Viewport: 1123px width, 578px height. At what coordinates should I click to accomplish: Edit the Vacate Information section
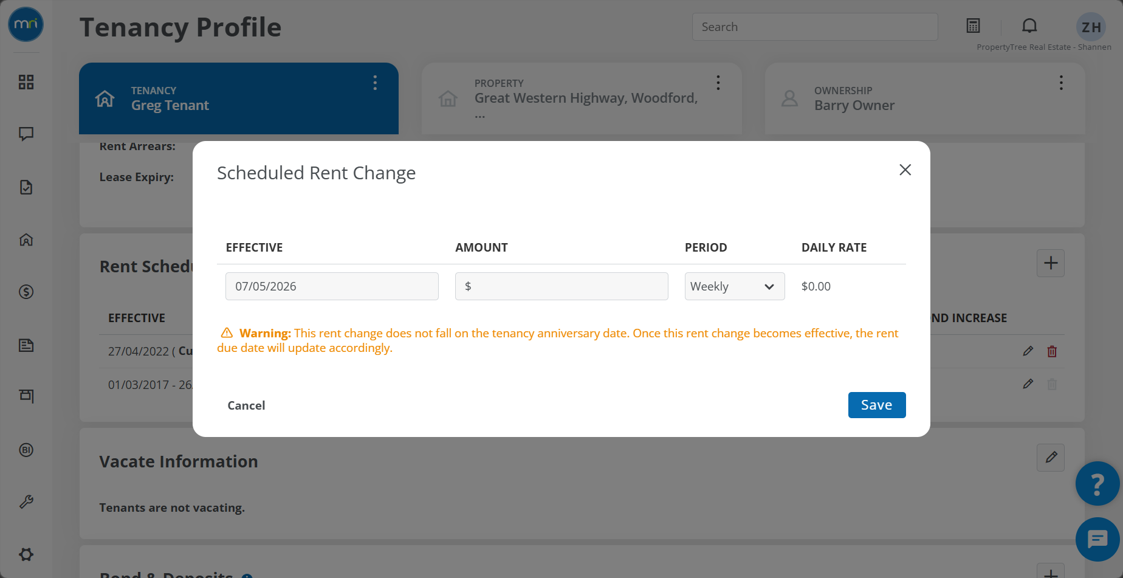[1051, 457]
